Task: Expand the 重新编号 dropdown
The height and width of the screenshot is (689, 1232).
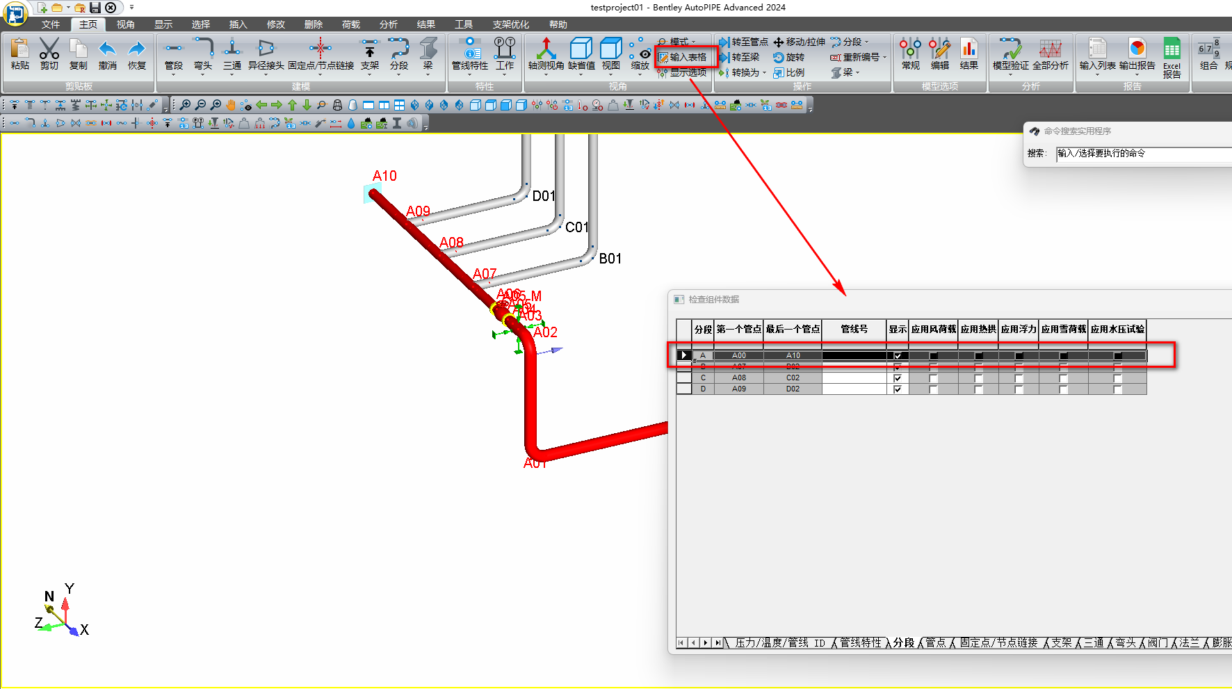Action: [x=884, y=58]
